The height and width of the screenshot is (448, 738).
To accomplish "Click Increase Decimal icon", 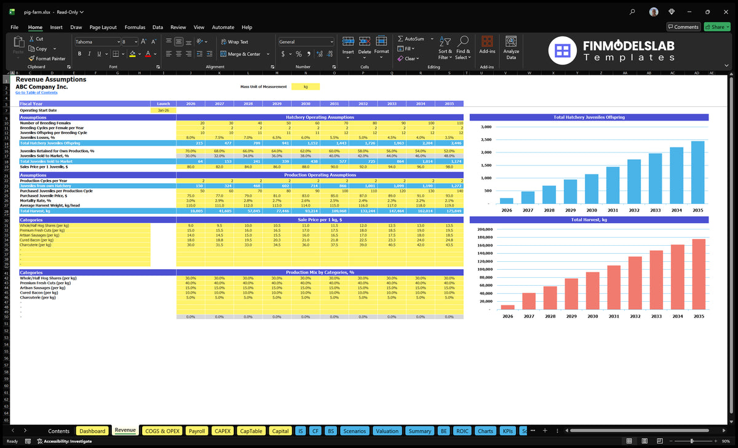I will coord(319,54).
